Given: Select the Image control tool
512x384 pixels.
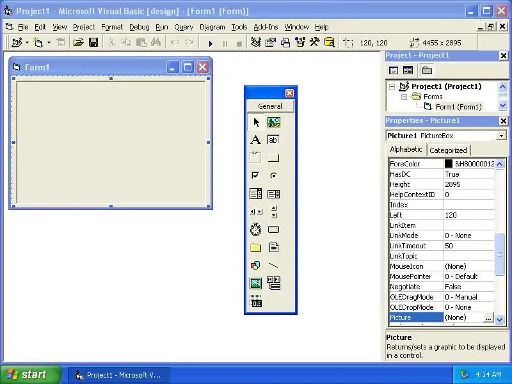Looking at the screenshot, I should click(x=256, y=283).
